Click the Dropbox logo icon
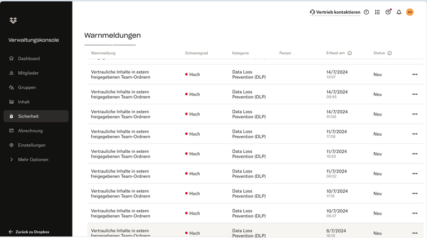 (13, 20)
